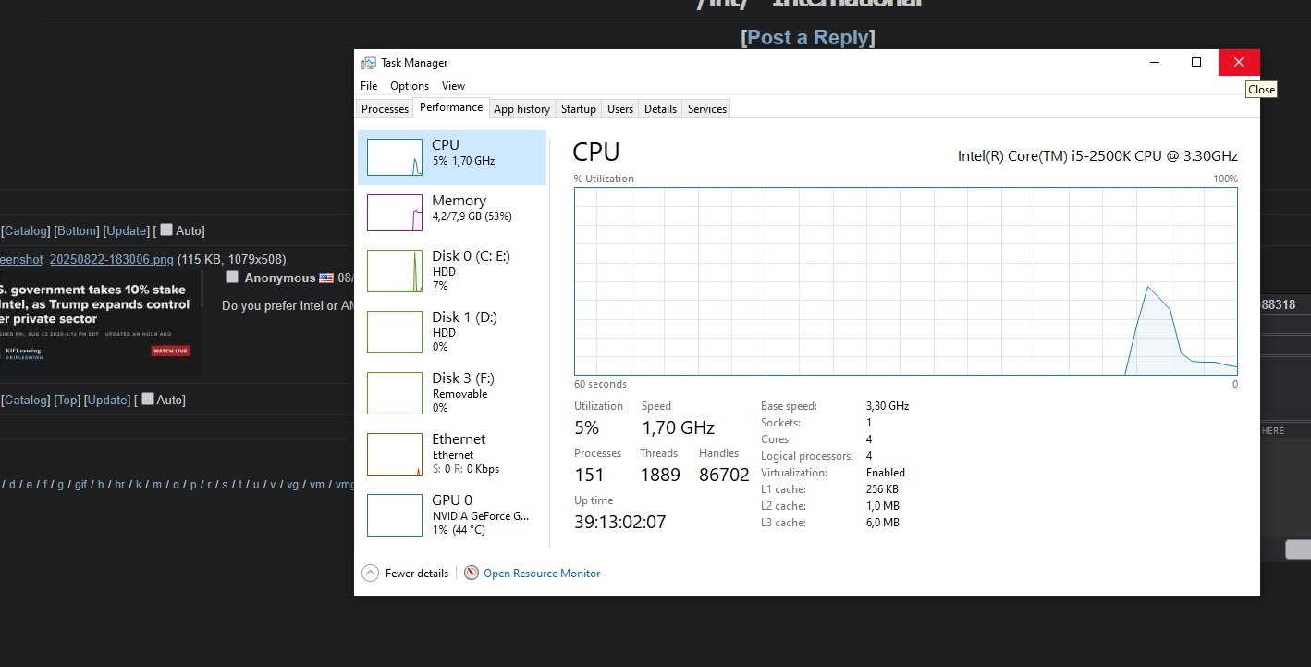Viewport: 1311px width, 667px height.
Task: Open the hr board link
Action: point(119,484)
